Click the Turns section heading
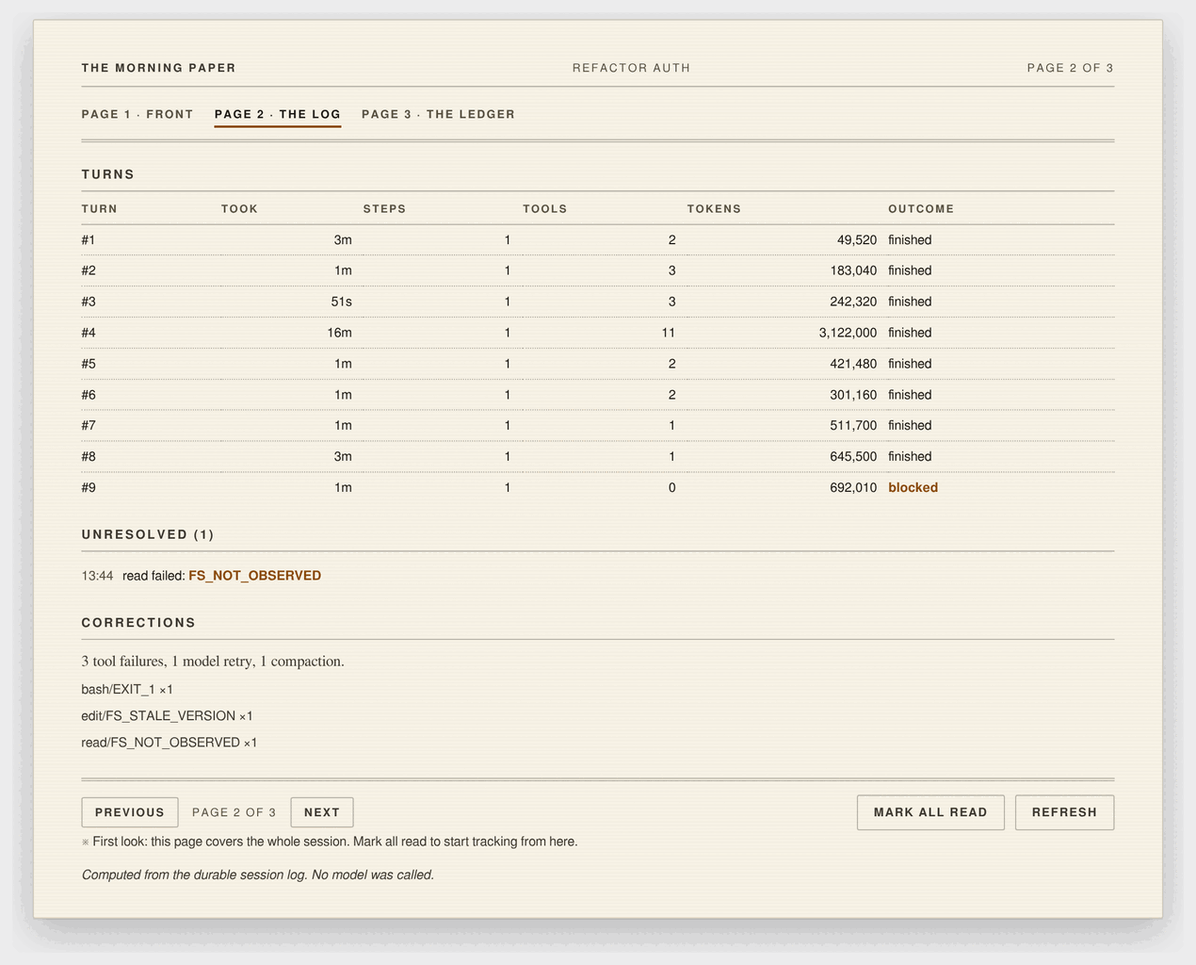 (x=108, y=174)
